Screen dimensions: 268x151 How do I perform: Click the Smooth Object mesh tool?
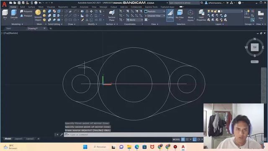[x=38, y=15]
